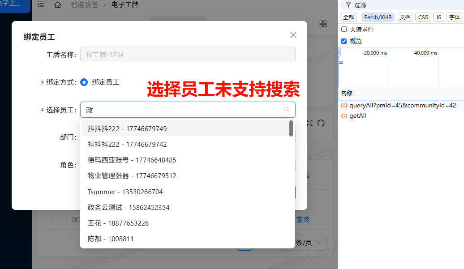Open the hamburger navigation menu icon
The image size is (464, 269).
[40, 5]
